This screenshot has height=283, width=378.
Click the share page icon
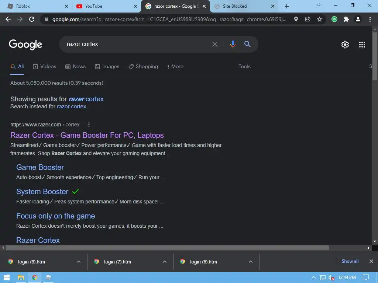[x=307, y=19]
